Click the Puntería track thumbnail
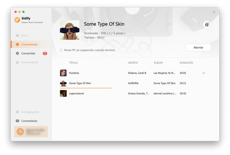 tap(63, 73)
